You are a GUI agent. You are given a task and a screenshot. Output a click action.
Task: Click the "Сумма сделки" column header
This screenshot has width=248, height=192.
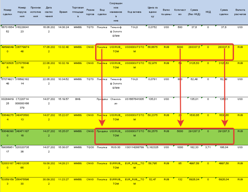point(224,12)
